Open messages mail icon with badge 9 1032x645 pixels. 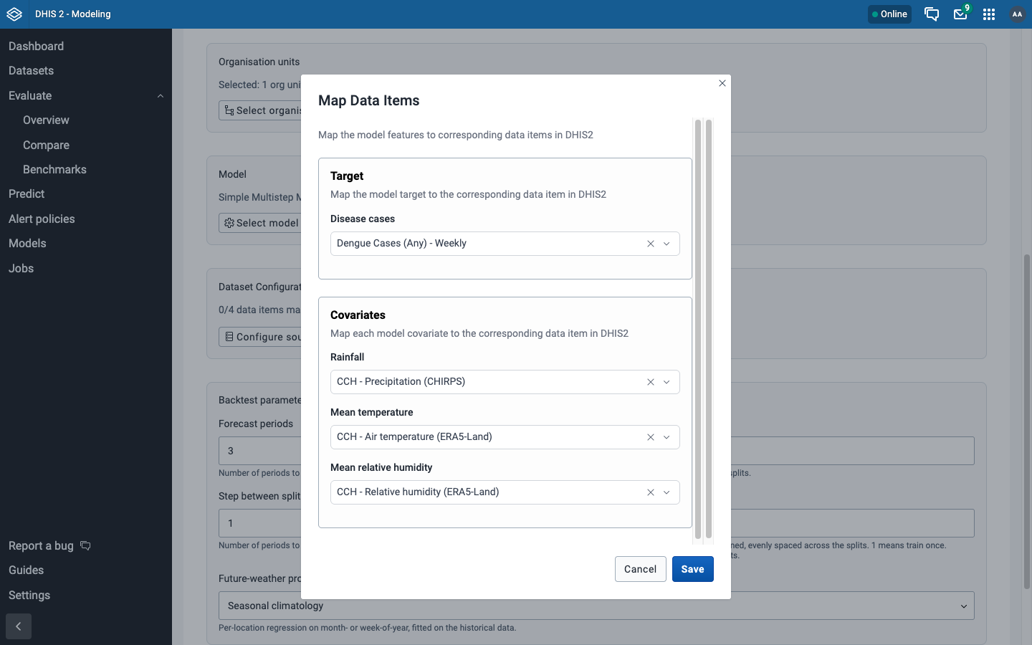960,14
